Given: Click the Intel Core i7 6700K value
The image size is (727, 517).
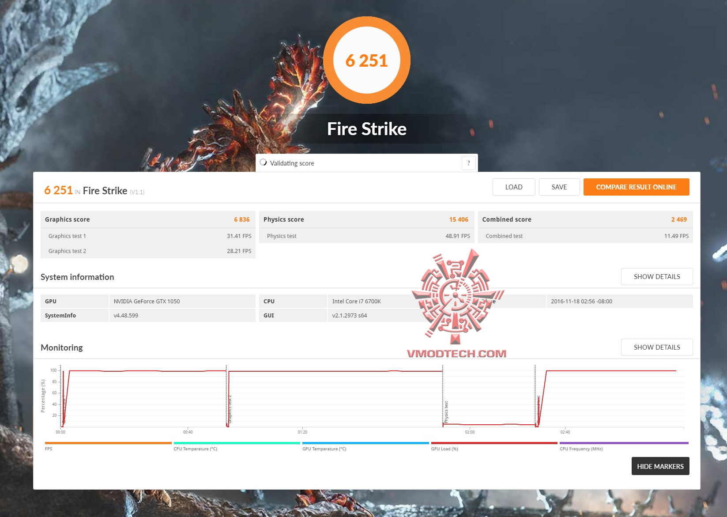Looking at the screenshot, I should (357, 302).
